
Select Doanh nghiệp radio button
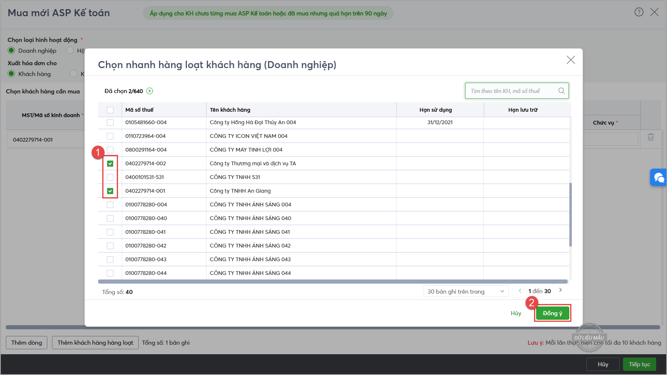(x=11, y=50)
